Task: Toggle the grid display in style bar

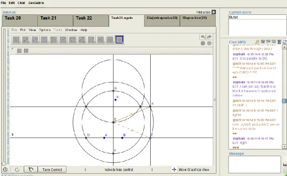Action: 26,51
